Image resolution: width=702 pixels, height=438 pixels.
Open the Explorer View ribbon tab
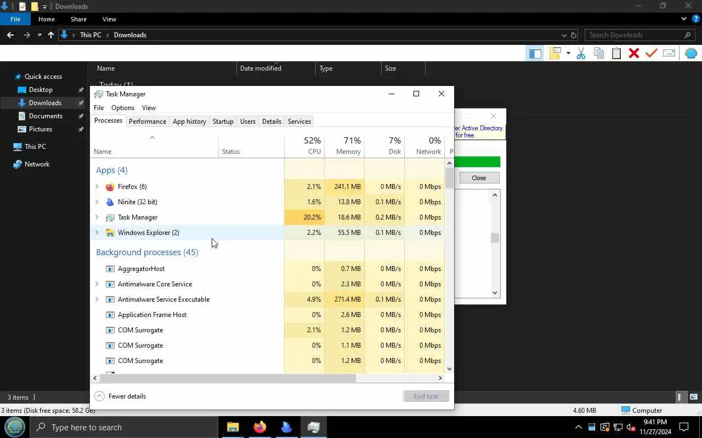click(x=109, y=19)
